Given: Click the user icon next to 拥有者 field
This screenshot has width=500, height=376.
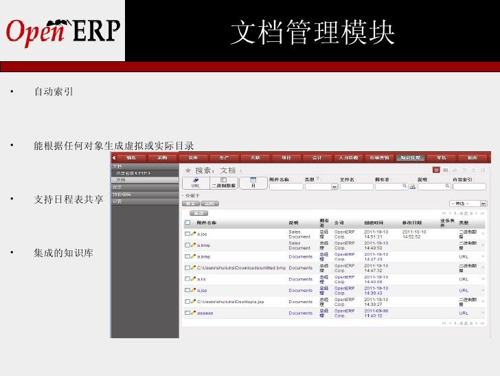Looking at the screenshot, I should tap(412, 186).
